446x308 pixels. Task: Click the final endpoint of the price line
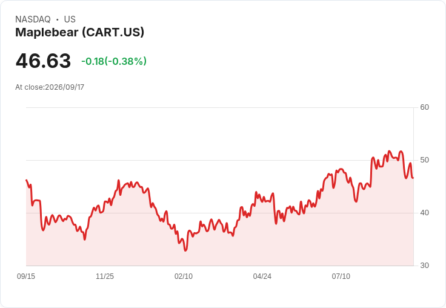pos(413,178)
